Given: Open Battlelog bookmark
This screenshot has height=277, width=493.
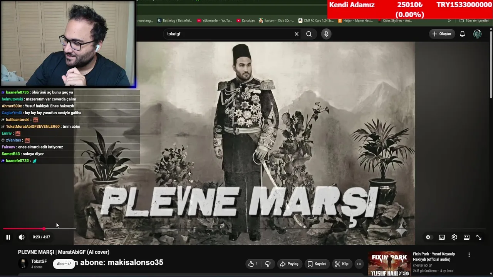Looking at the screenshot, I should coord(174,21).
